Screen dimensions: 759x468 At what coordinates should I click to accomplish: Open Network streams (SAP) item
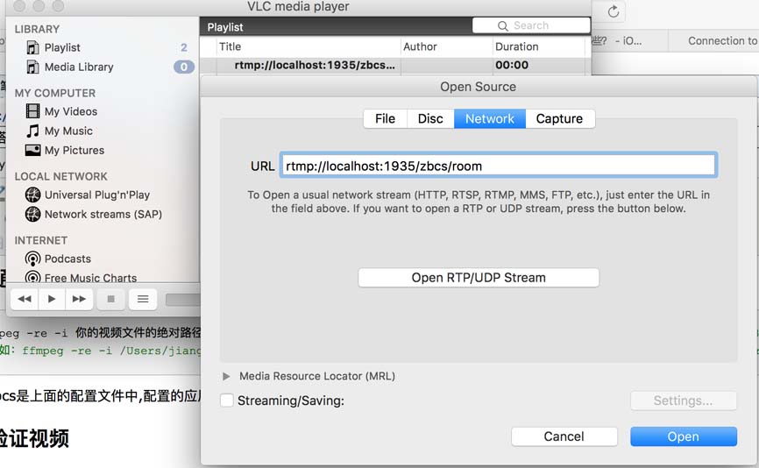click(x=103, y=214)
